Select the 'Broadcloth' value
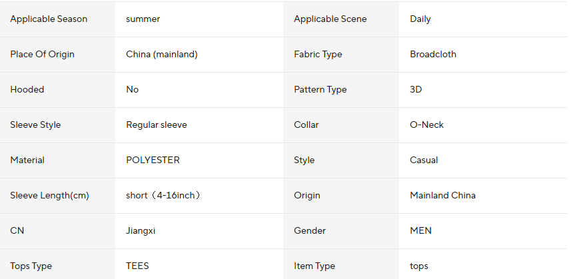 (x=433, y=55)
